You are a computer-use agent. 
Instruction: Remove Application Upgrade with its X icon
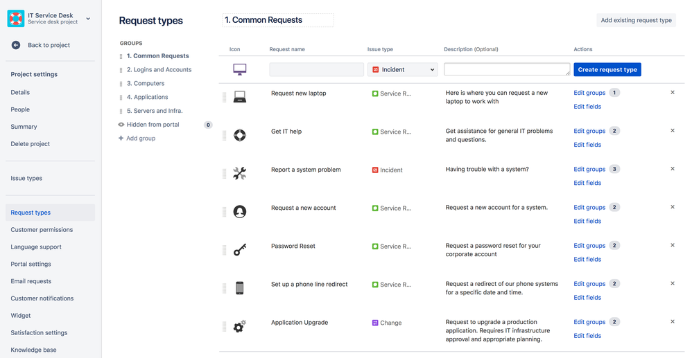click(672, 321)
